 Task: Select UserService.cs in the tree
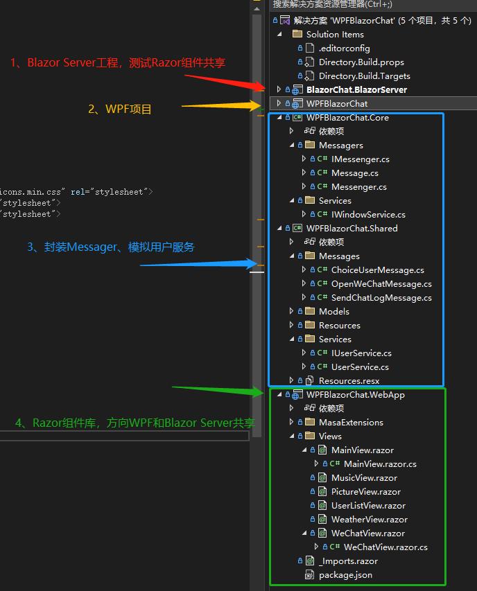(360, 367)
